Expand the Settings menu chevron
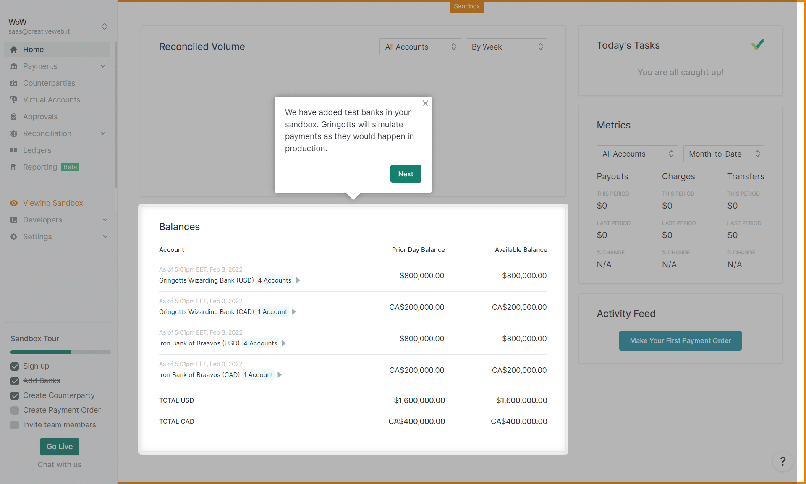 [x=105, y=237]
